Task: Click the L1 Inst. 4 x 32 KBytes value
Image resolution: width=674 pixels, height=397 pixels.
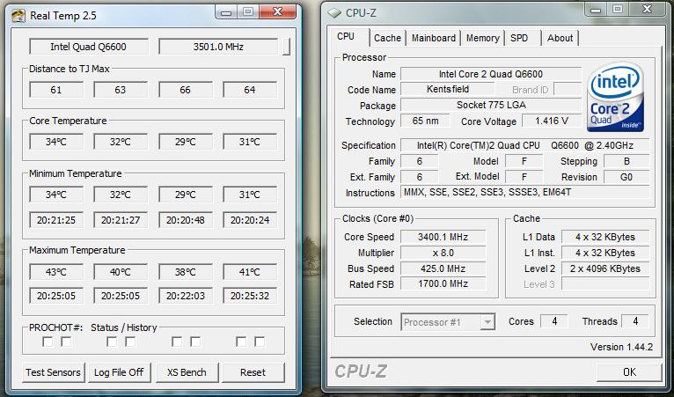Action: pos(605,253)
